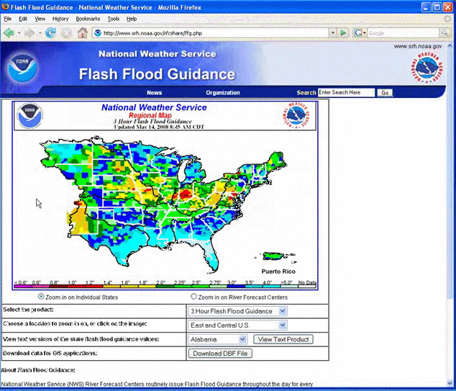Image resolution: width=456 pixels, height=391 pixels.
Task: Open the 3 Hour Flash Flood Guidance dropdown
Action: pos(237,311)
